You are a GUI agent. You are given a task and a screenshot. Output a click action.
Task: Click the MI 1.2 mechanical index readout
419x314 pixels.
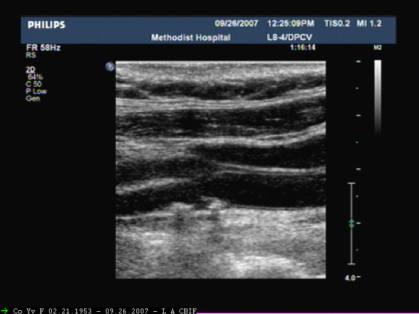point(369,23)
